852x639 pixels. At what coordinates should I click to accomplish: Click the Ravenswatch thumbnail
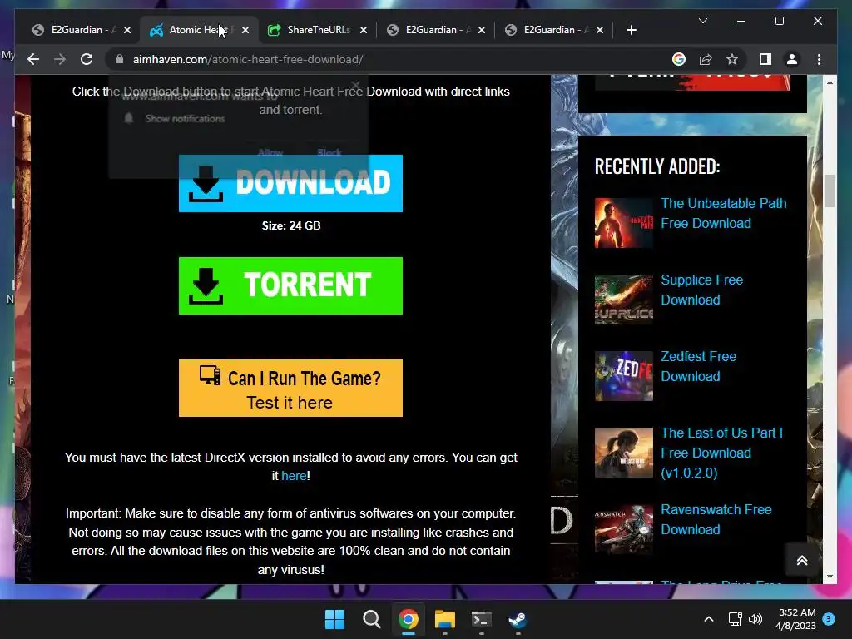pos(624,529)
